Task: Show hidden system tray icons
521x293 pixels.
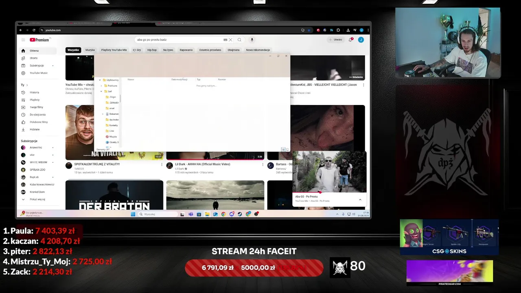Action: (x=337, y=214)
